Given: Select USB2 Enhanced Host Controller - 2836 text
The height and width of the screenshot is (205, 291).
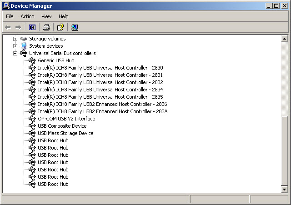Looking at the screenshot, I should tap(102, 104).
